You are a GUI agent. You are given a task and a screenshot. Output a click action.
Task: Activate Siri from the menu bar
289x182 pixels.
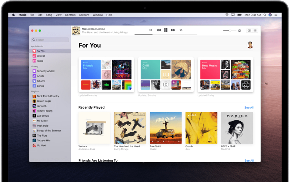pos(270,15)
